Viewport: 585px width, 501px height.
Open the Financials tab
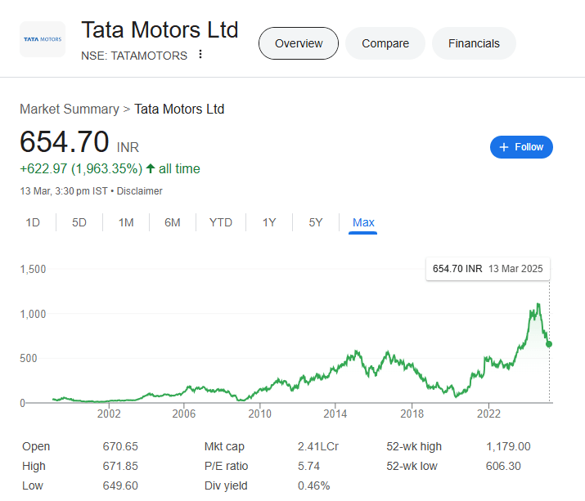[x=474, y=43]
